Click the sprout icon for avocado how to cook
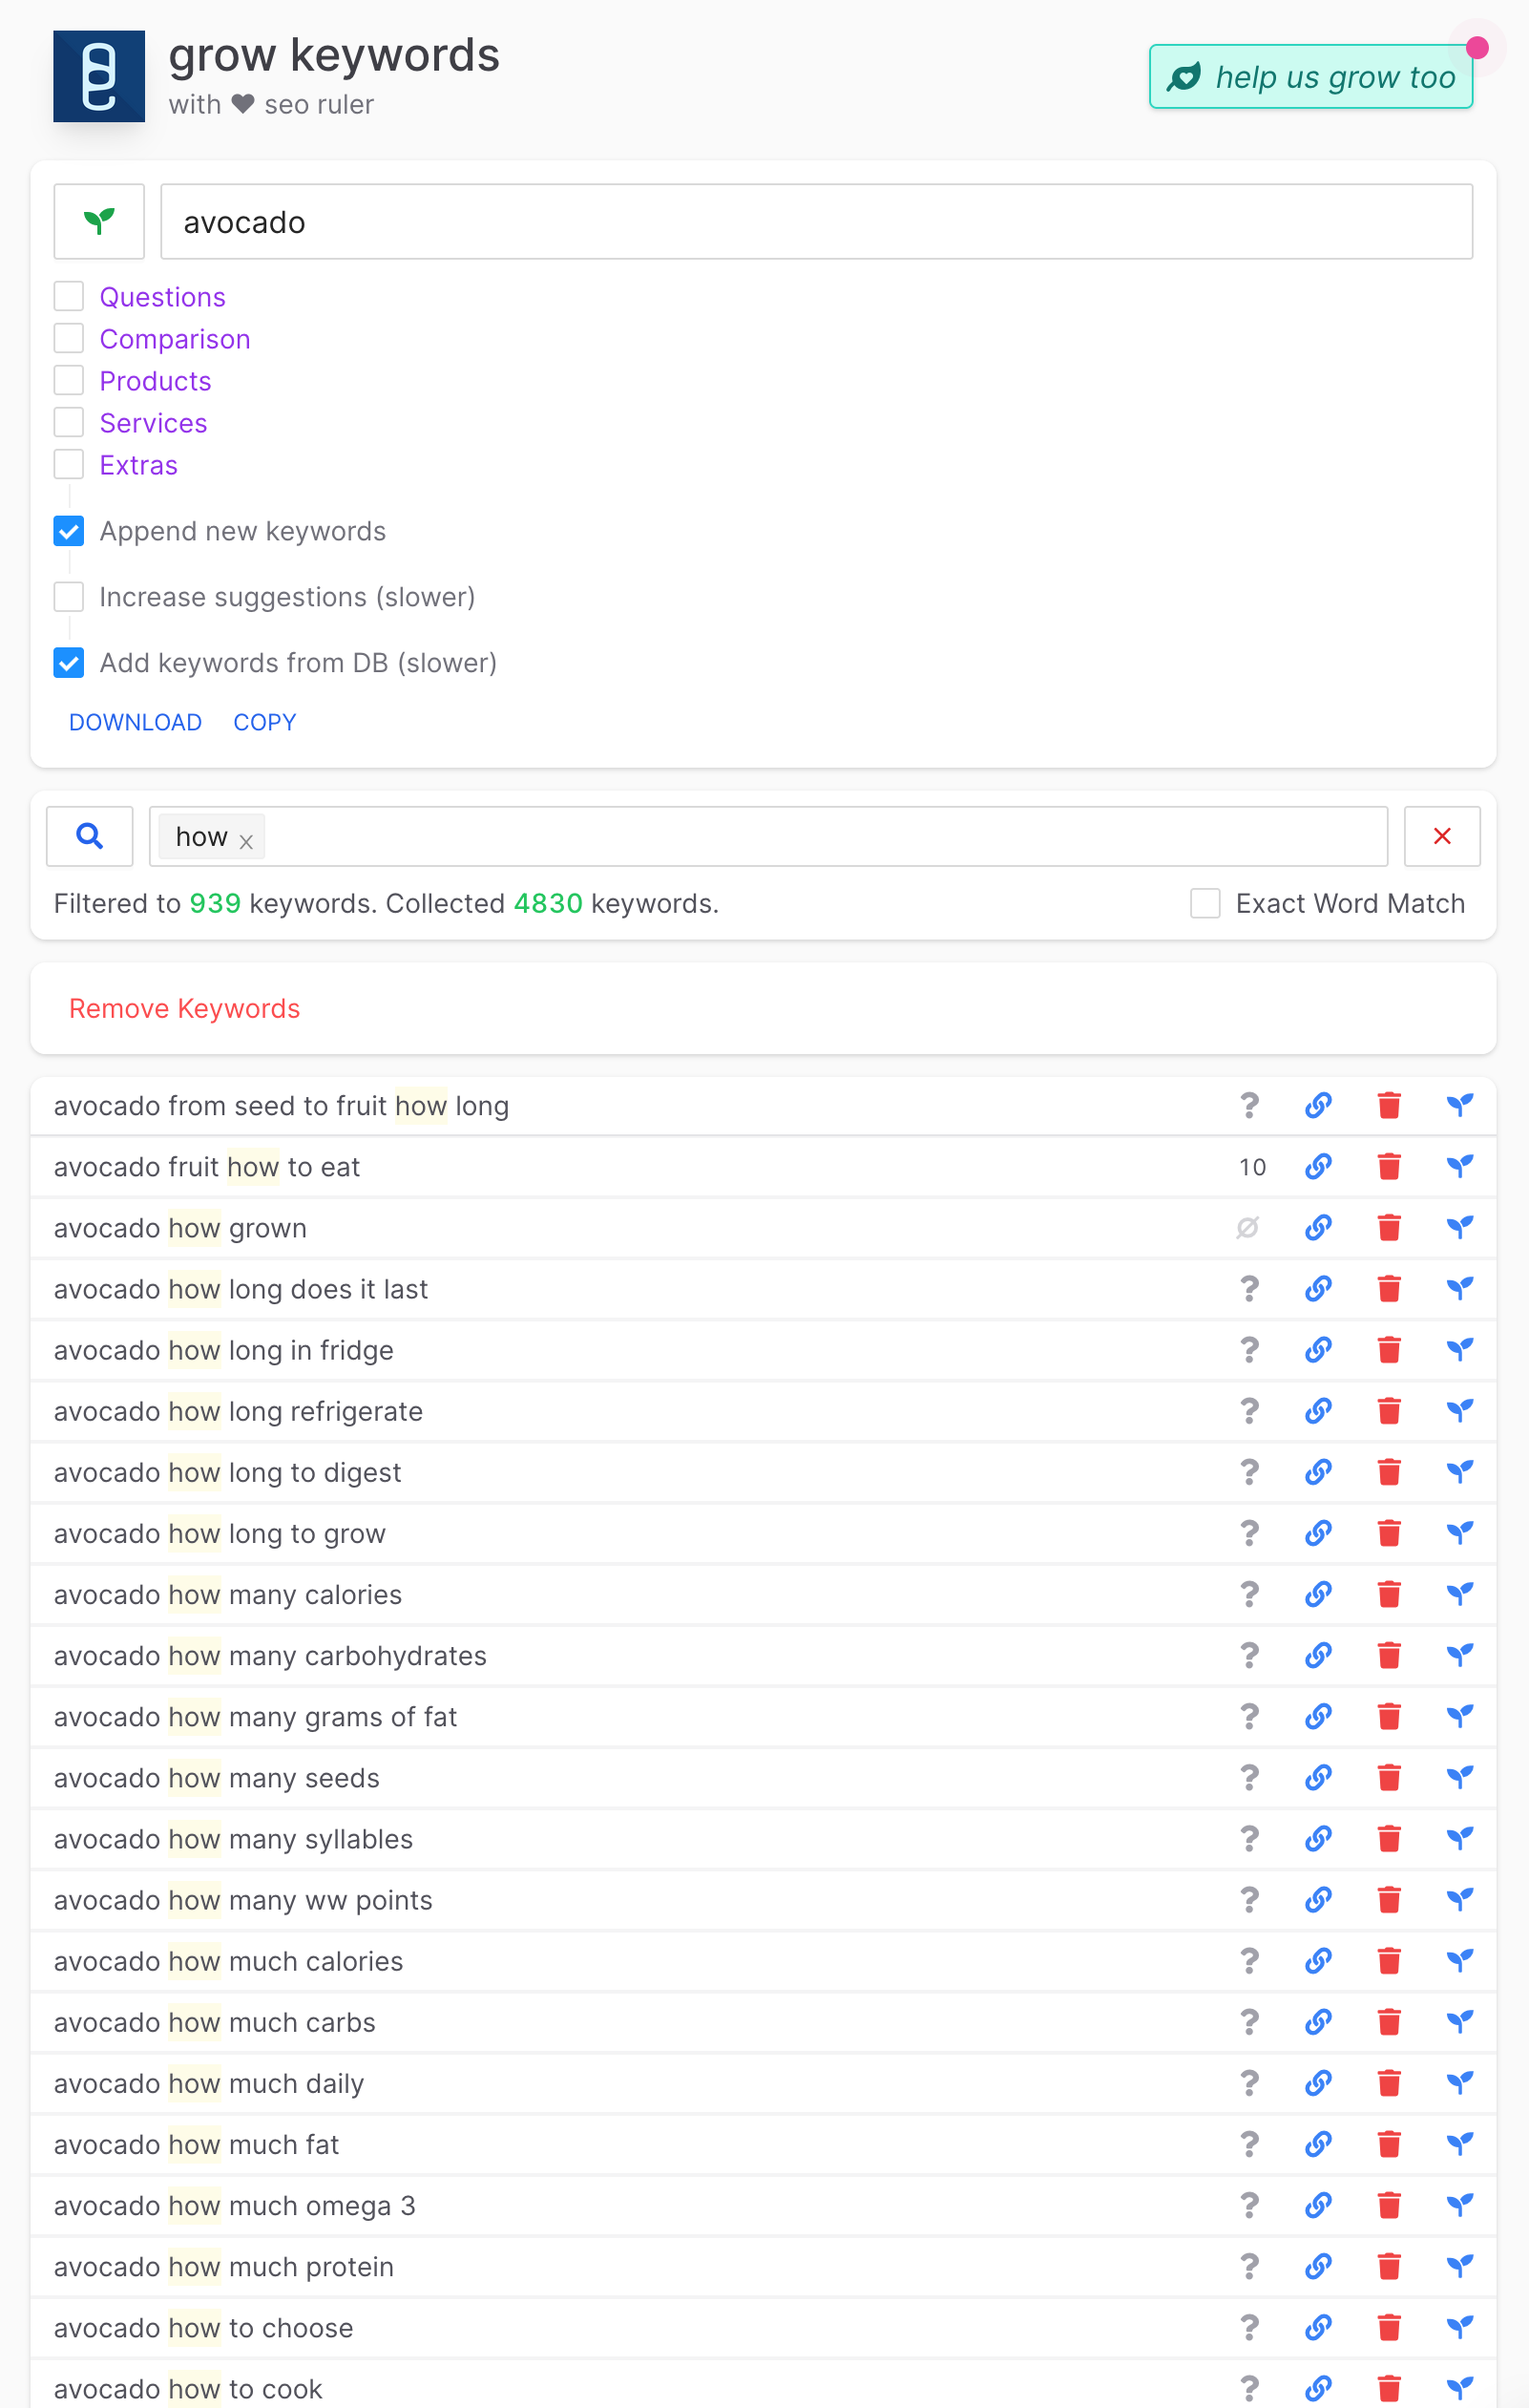Image resolution: width=1529 pixels, height=2408 pixels. [1461, 2388]
